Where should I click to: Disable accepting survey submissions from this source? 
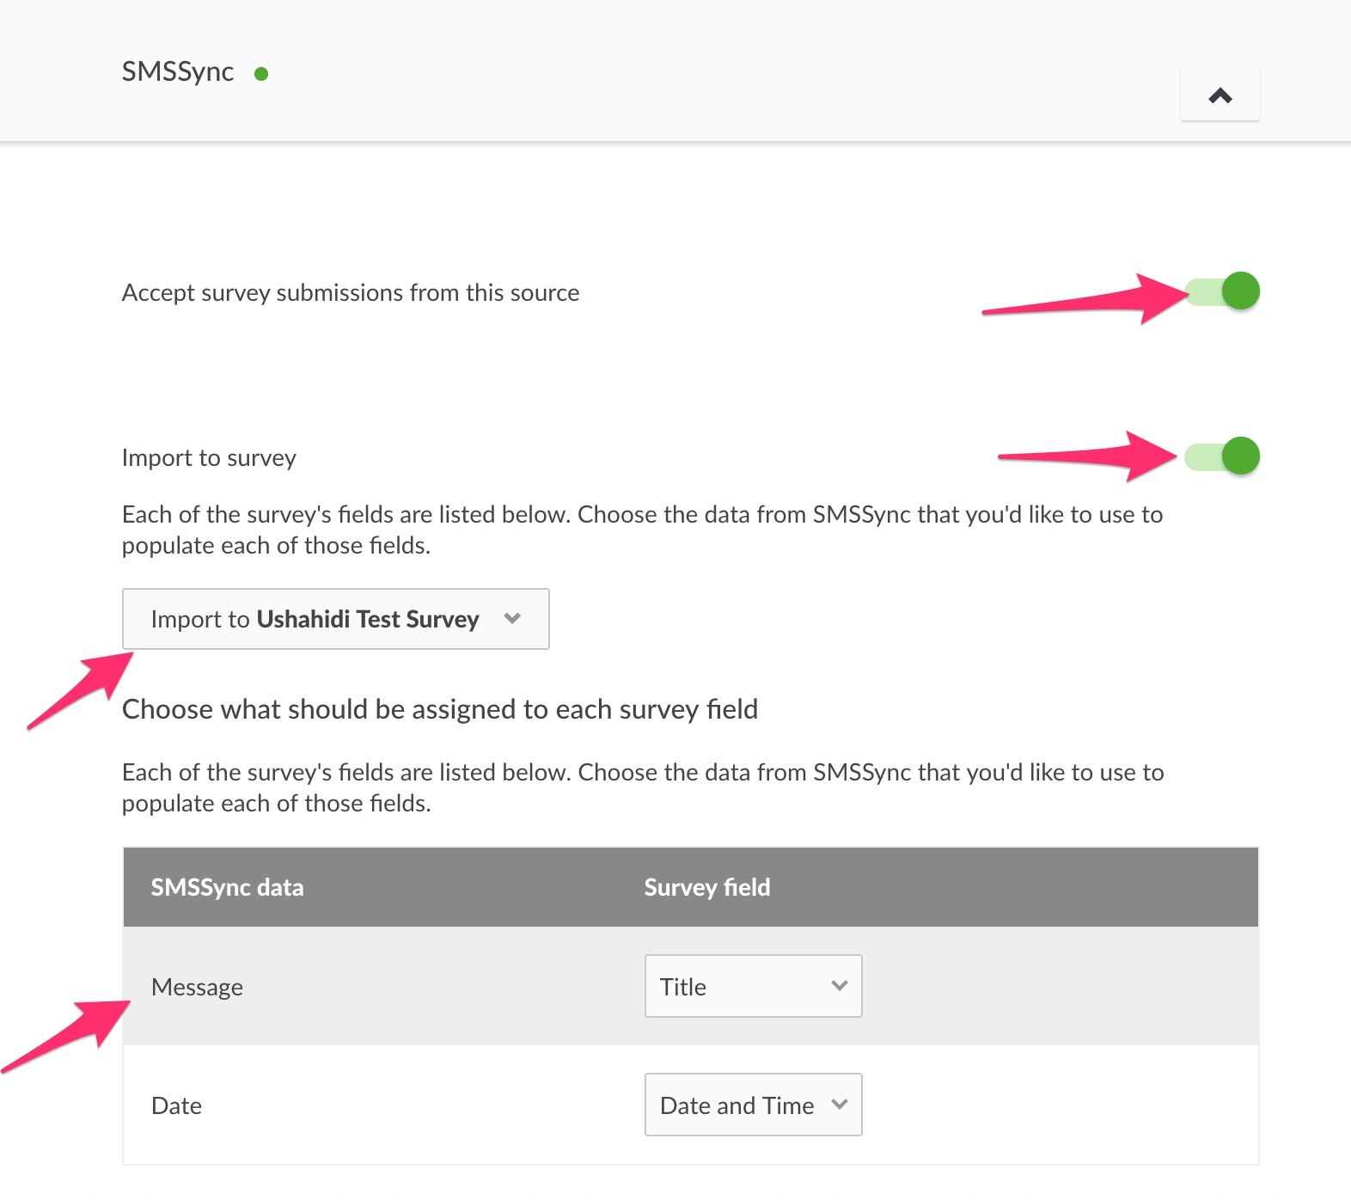[1222, 291]
